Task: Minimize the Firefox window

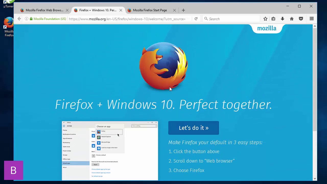Action: (x=288, y=6)
